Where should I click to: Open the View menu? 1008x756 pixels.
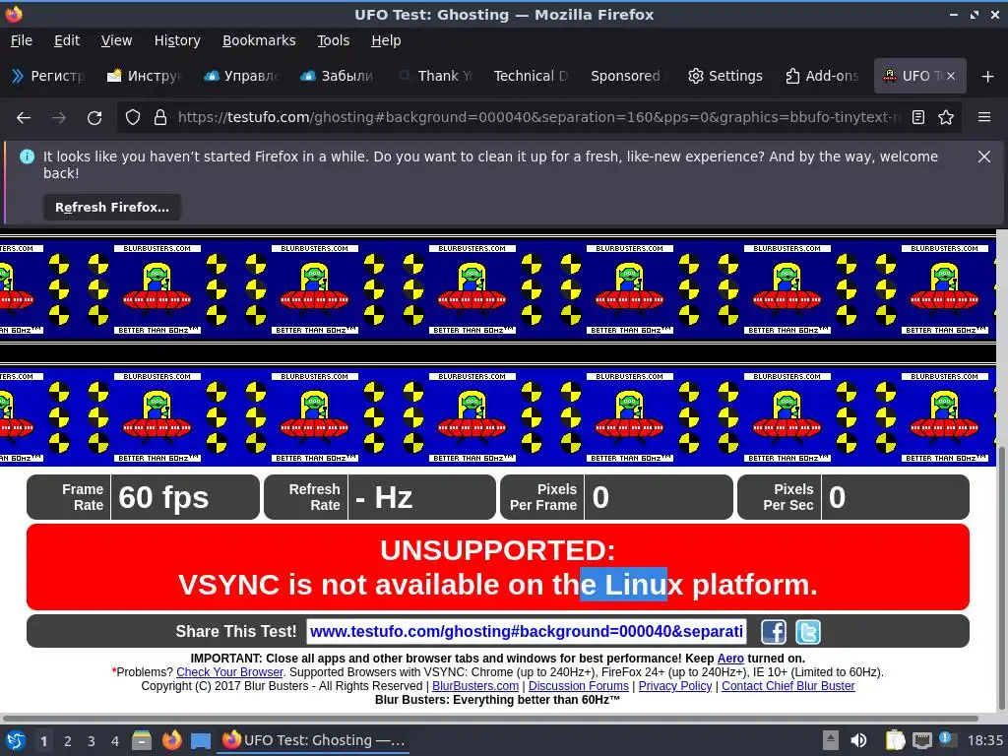click(x=116, y=40)
